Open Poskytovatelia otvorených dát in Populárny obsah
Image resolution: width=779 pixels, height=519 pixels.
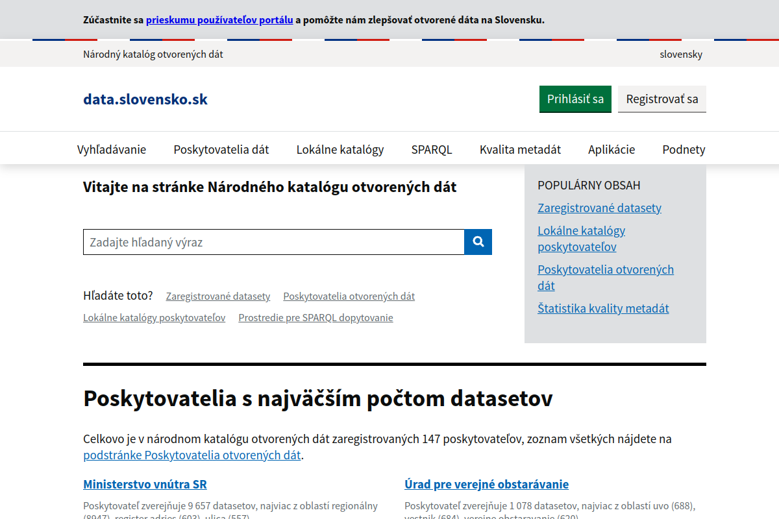606,278
